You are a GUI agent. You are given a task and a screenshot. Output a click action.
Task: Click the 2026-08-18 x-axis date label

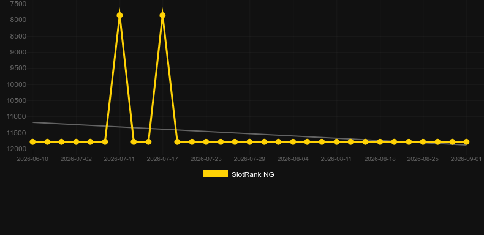click(x=380, y=159)
